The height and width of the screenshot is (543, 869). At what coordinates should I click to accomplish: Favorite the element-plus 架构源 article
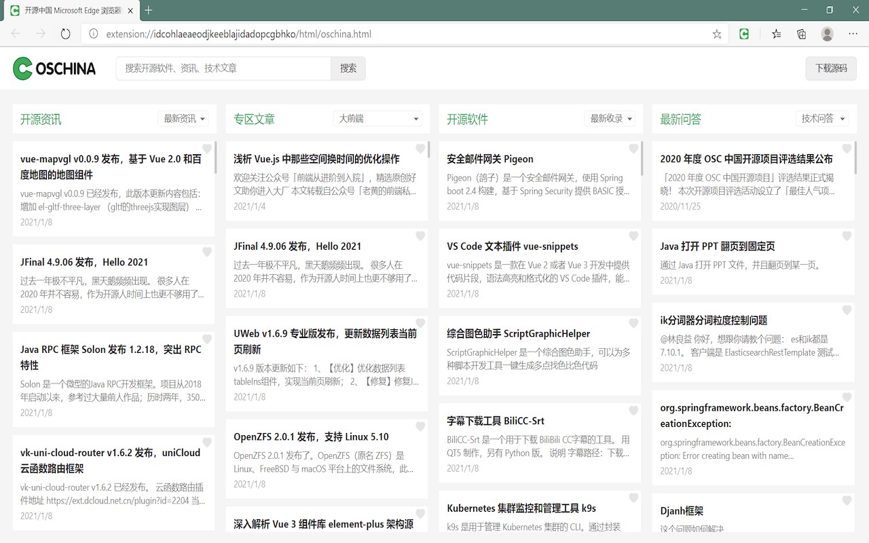tap(420, 514)
